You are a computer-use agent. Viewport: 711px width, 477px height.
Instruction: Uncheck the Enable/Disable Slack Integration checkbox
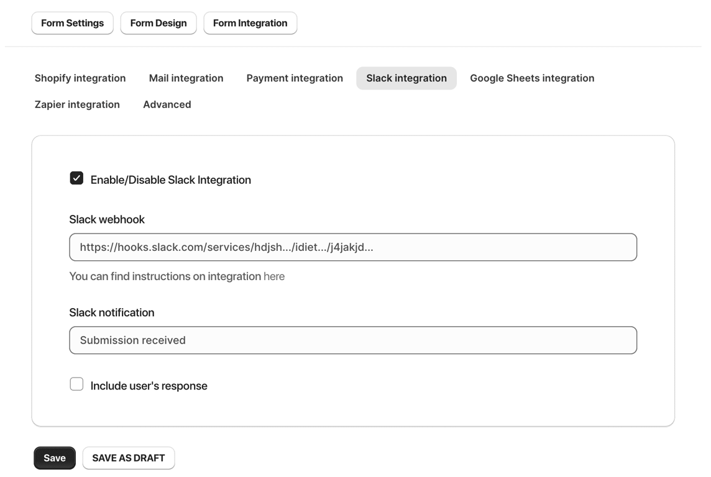[76, 179]
